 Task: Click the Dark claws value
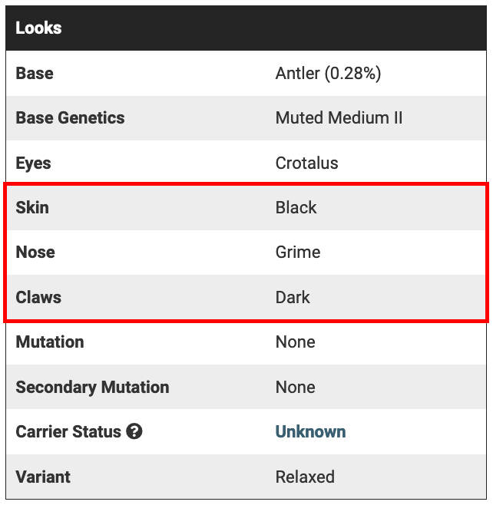(x=293, y=297)
